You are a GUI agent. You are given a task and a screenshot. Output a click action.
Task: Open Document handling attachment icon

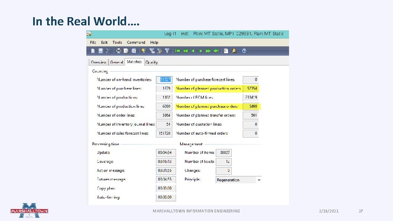click(226, 51)
